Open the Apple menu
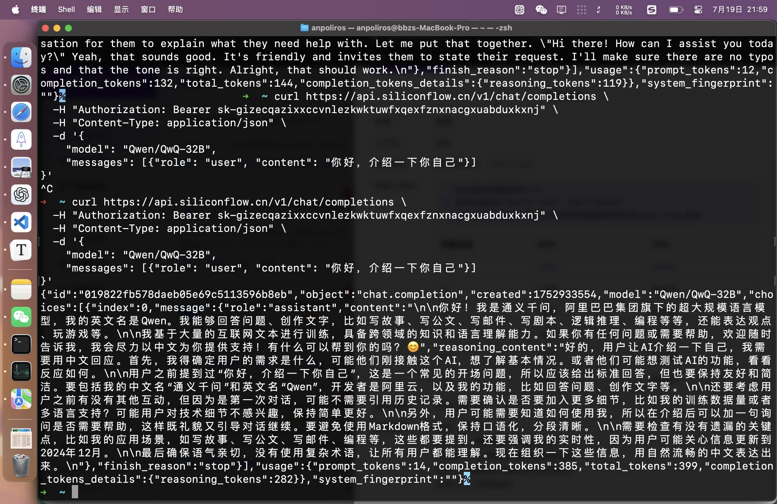This screenshot has width=777, height=504. (x=15, y=9)
